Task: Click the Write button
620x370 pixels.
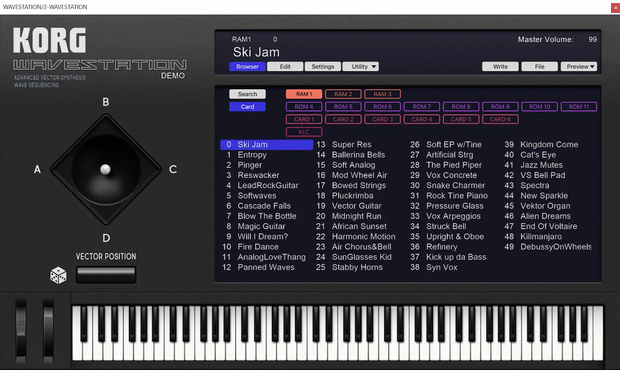Action: 500,66
